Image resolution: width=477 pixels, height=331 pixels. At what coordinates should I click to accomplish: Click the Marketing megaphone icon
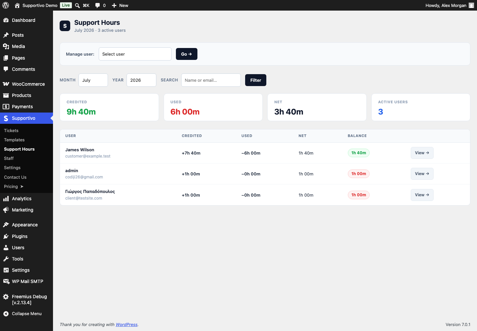click(x=6, y=210)
